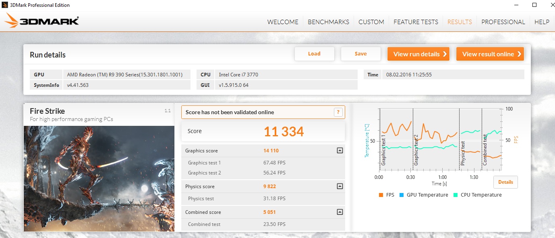Go to the FEATURE TESTS tab
The height and width of the screenshot is (238, 555).
(416, 22)
